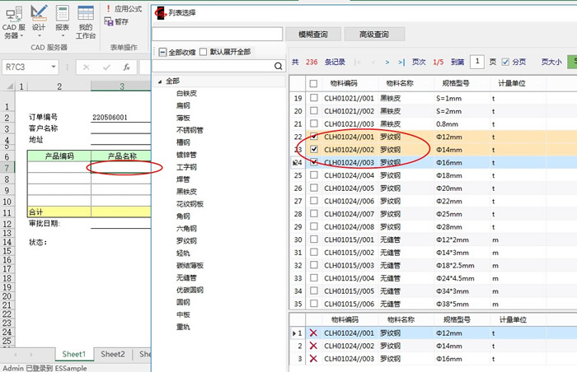
Task: Switch to the Sheet2 tab
Action: 113,354
